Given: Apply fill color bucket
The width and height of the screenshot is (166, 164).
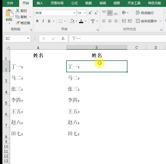Looking at the screenshot, I should pyautogui.click(x=72, y=21).
